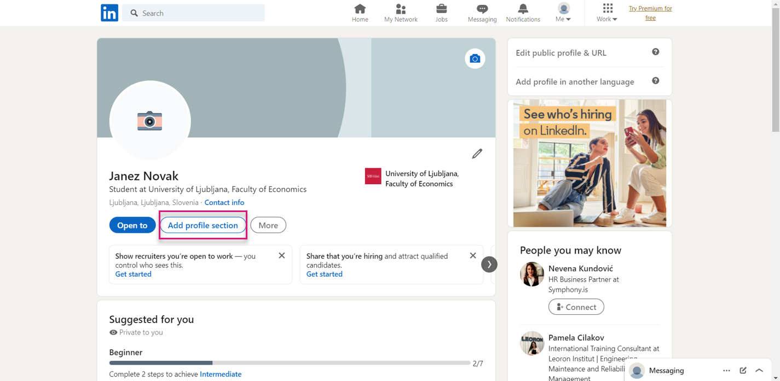Click Add profile in another language
This screenshot has height=381, width=780.
point(575,82)
